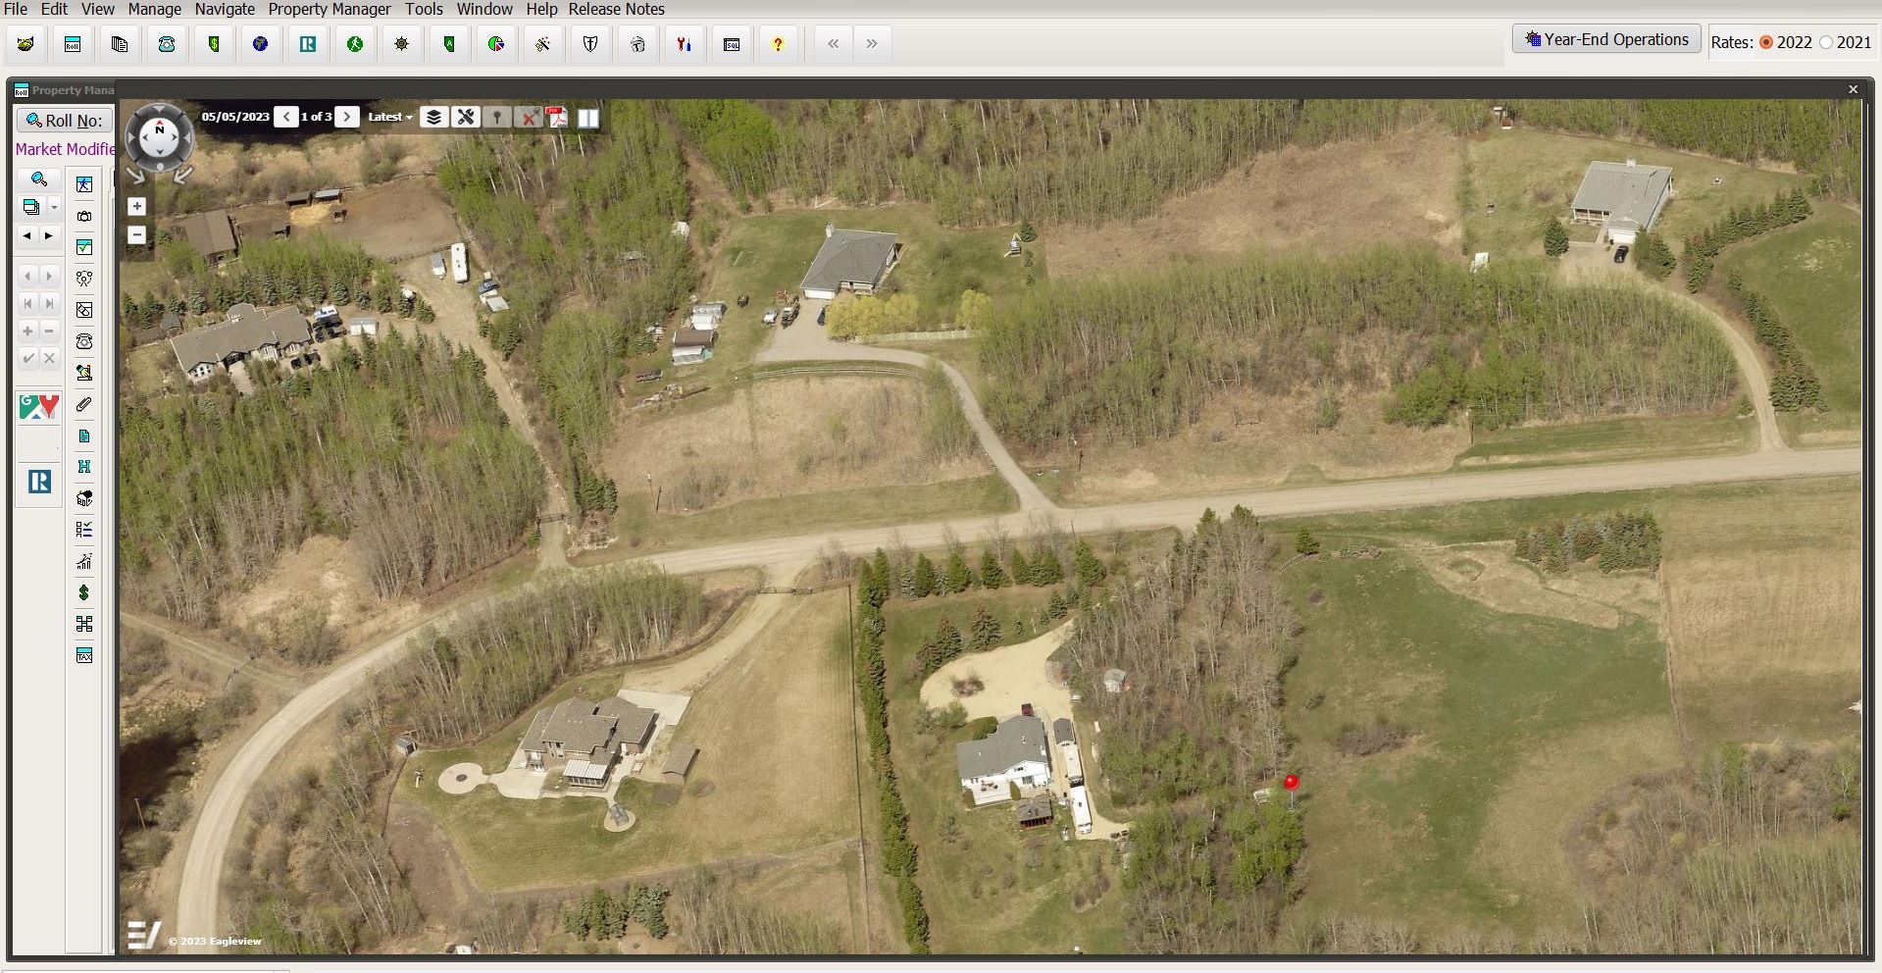Toggle the split view icon on the map
Screen dimensions: 1882x973
point(588,117)
